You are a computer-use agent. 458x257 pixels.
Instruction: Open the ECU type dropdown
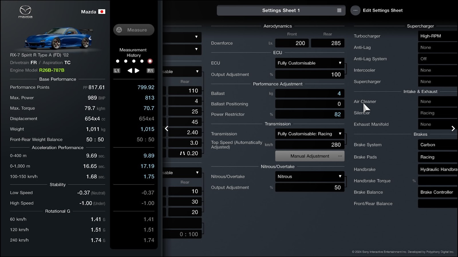[x=310, y=63]
